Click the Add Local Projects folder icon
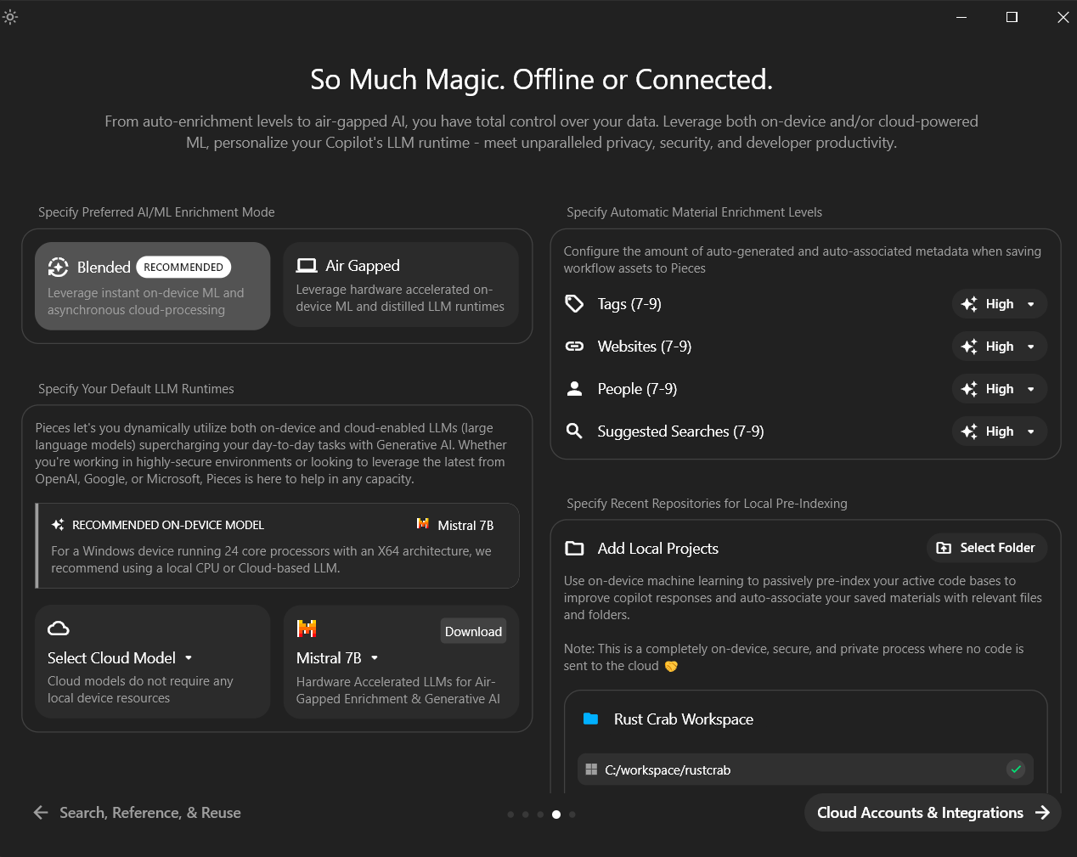This screenshot has height=857, width=1077. (575, 549)
